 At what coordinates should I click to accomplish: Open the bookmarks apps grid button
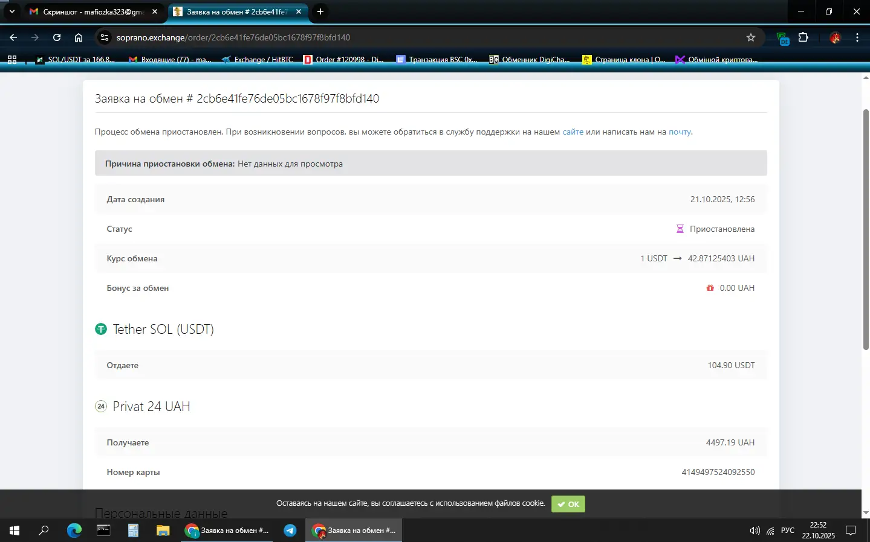12,60
